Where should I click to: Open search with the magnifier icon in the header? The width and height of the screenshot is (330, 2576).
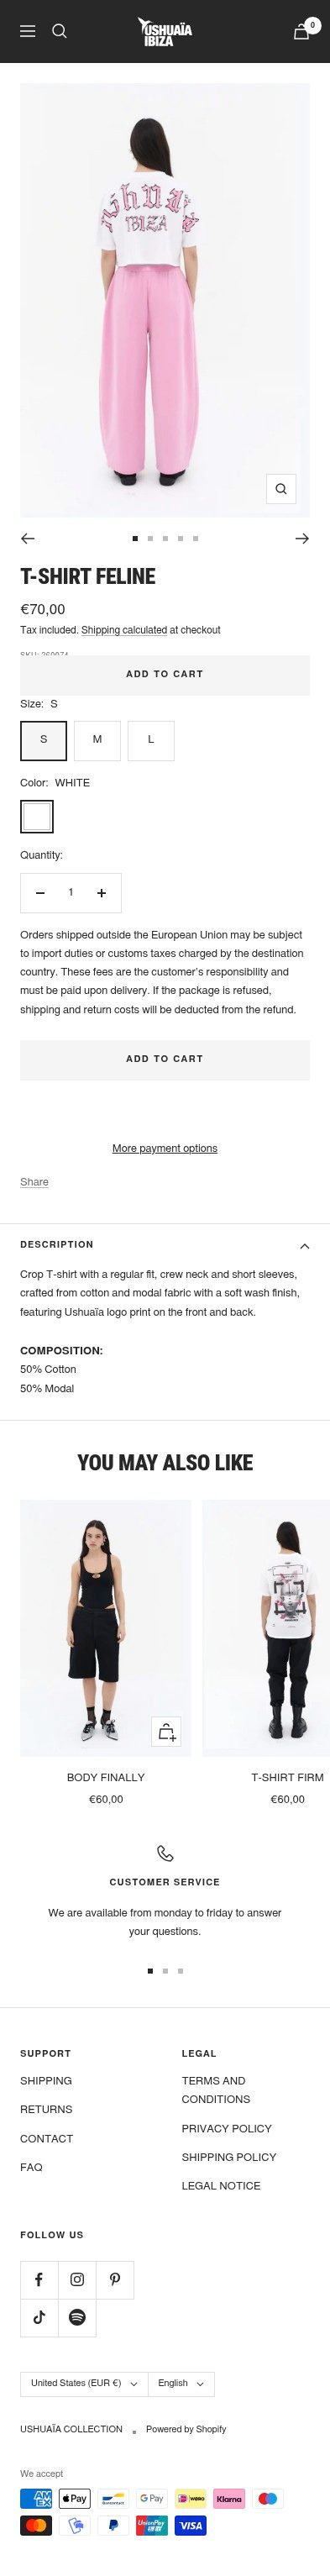(59, 31)
